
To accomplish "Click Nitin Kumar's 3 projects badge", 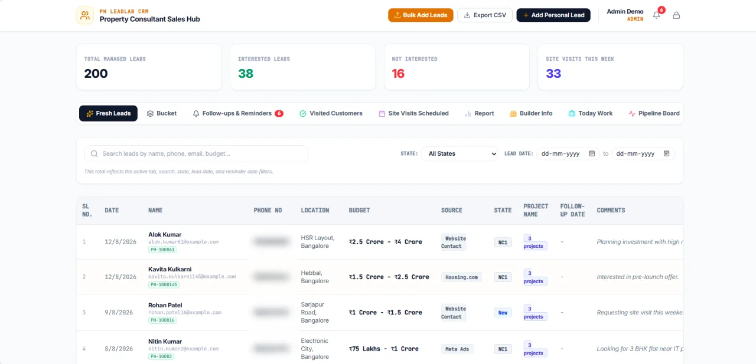I will coord(535,349).
